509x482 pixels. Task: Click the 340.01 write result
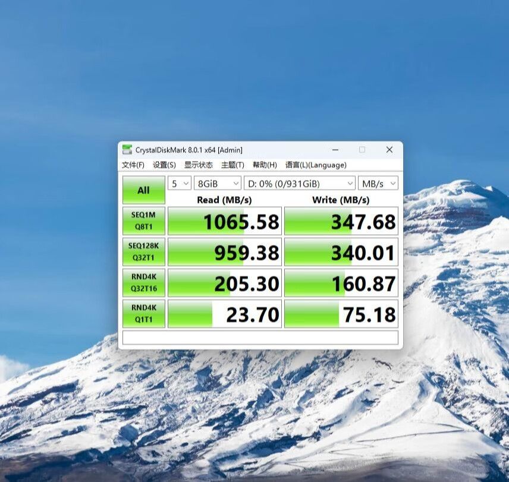pos(341,252)
